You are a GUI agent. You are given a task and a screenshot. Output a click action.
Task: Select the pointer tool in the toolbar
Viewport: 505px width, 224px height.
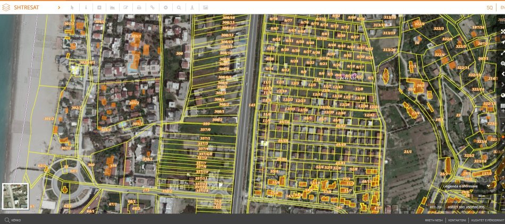coord(72,8)
